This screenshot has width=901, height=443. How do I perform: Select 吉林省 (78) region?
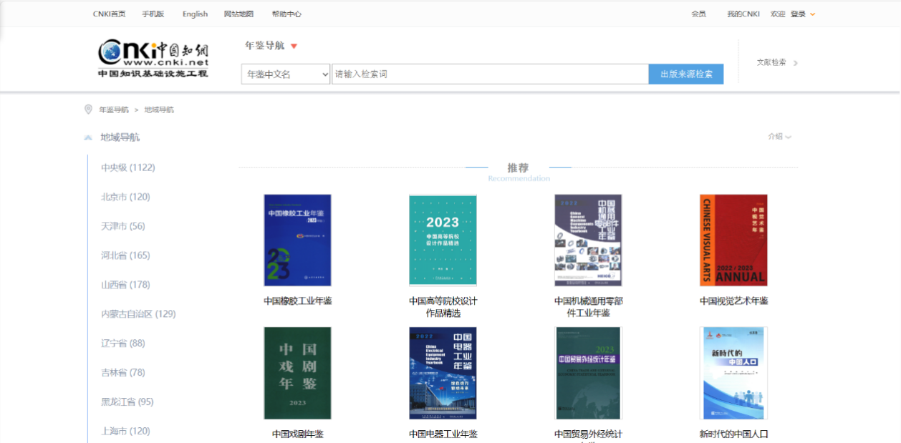point(123,373)
